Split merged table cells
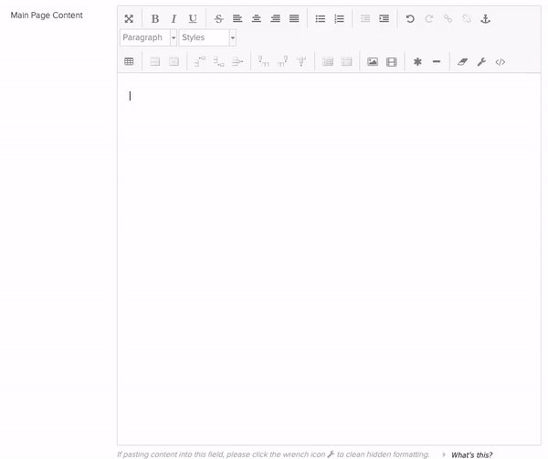Viewport: 548px width, 459px height. point(328,62)
